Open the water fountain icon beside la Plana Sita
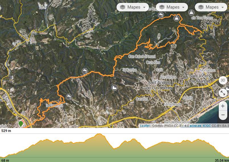The width and height of the screenshot is (229, 162). tap(69, 97)
